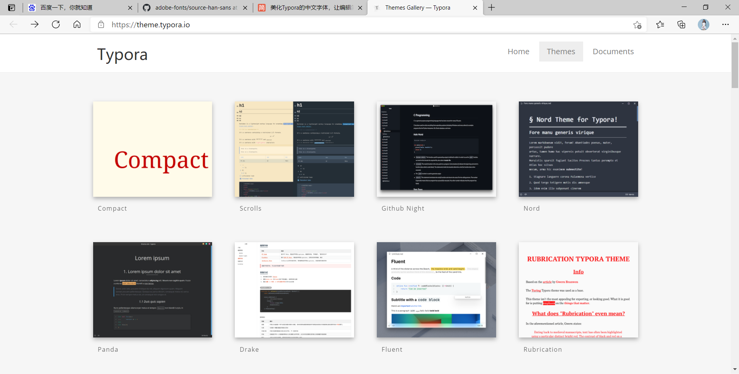Open the Drake theme thumbnail
This screenshot has width=739, height=374.
coord(294,290)
